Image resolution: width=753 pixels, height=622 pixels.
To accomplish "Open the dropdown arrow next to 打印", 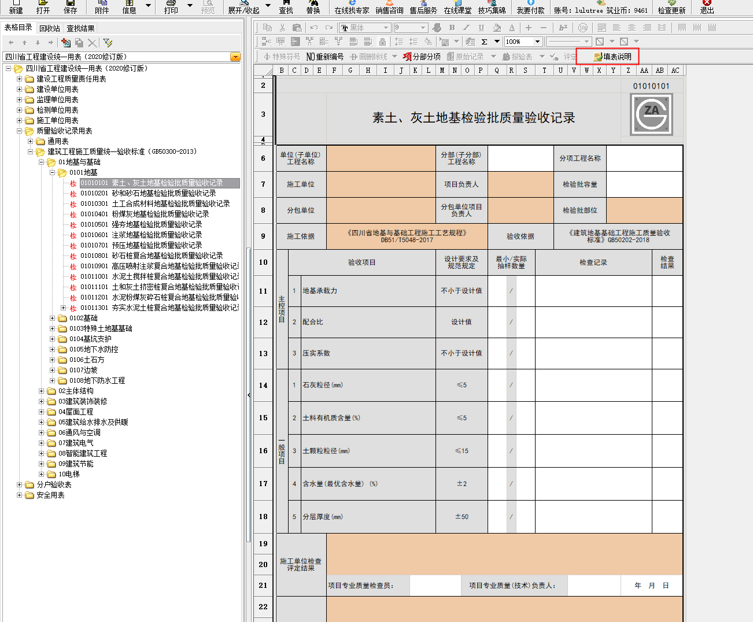I will pos(190,5).
